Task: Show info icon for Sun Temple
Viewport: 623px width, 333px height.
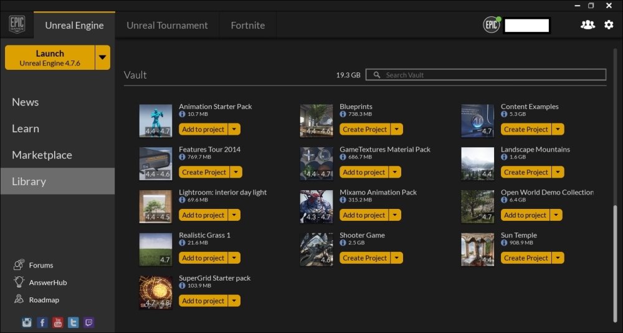Action: coord(504,243)
